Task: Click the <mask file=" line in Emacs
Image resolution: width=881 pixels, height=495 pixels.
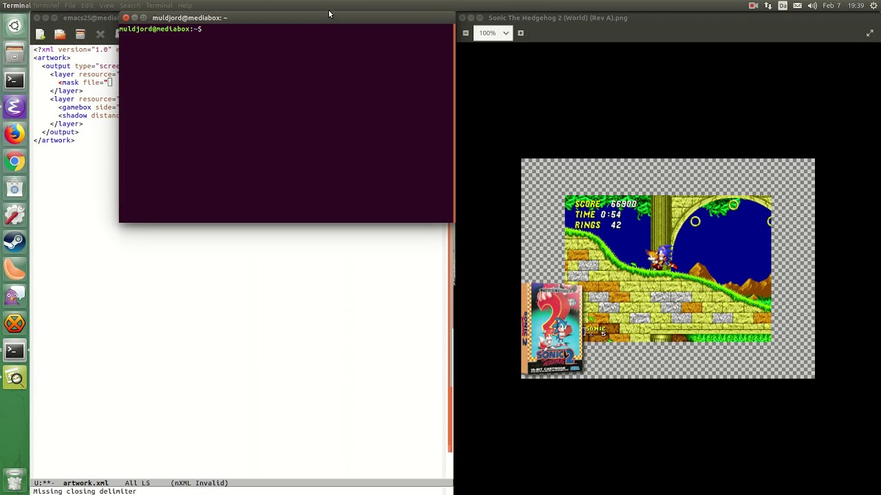Action: click(x=85, y=82)
